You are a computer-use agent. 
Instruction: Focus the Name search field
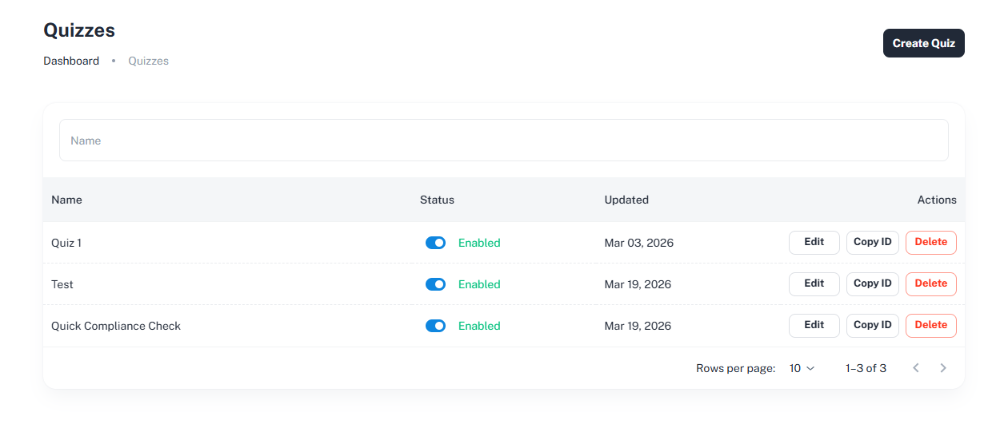point(503,141)
